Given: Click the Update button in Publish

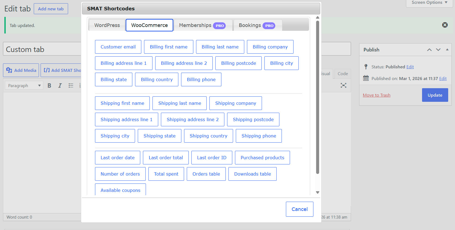Looking at the screenshot, I should click(435, 95).
